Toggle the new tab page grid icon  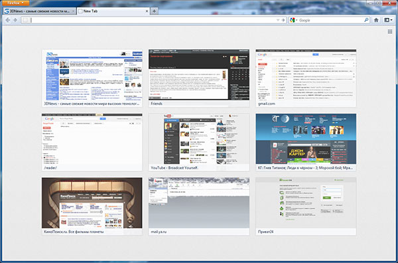[390, 31]
